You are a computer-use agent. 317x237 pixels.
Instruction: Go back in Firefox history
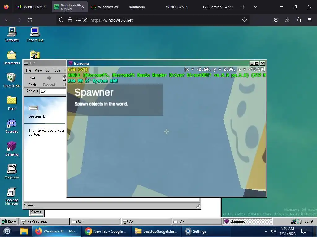(x=7, y=20)
